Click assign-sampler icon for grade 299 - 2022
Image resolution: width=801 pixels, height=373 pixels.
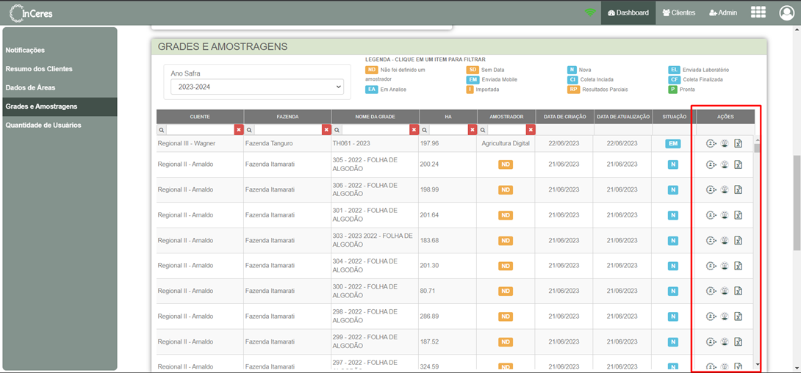point(711,342)
